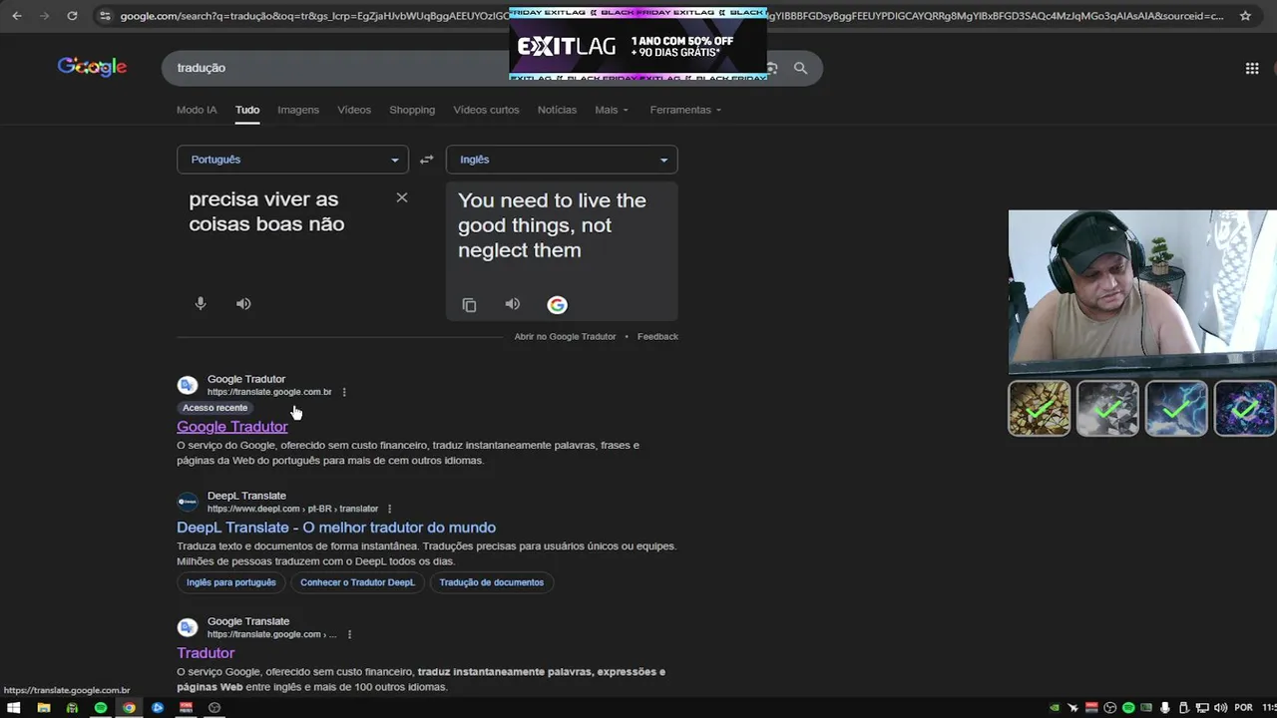Click the POR language indicator in taskbar
Screen dimensions: 1277x718
pos(1243,708)
